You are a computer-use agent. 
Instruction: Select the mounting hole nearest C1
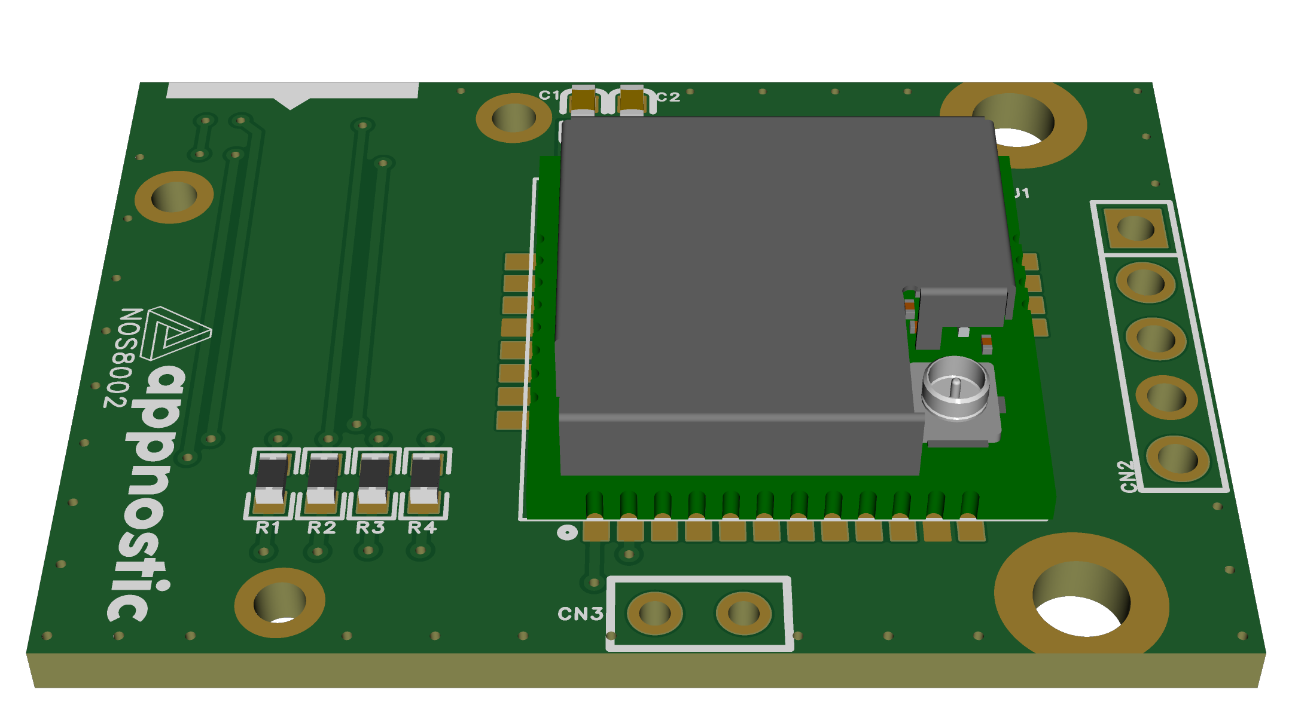click(514, 118)
